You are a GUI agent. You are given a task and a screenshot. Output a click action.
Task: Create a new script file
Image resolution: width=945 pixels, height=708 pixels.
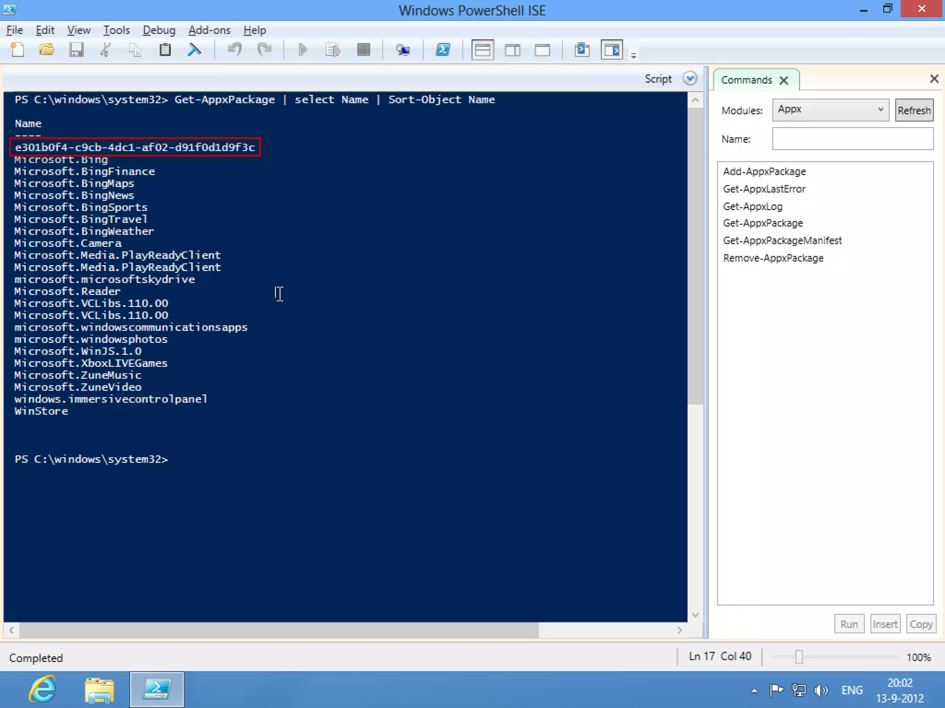[17, 49]
